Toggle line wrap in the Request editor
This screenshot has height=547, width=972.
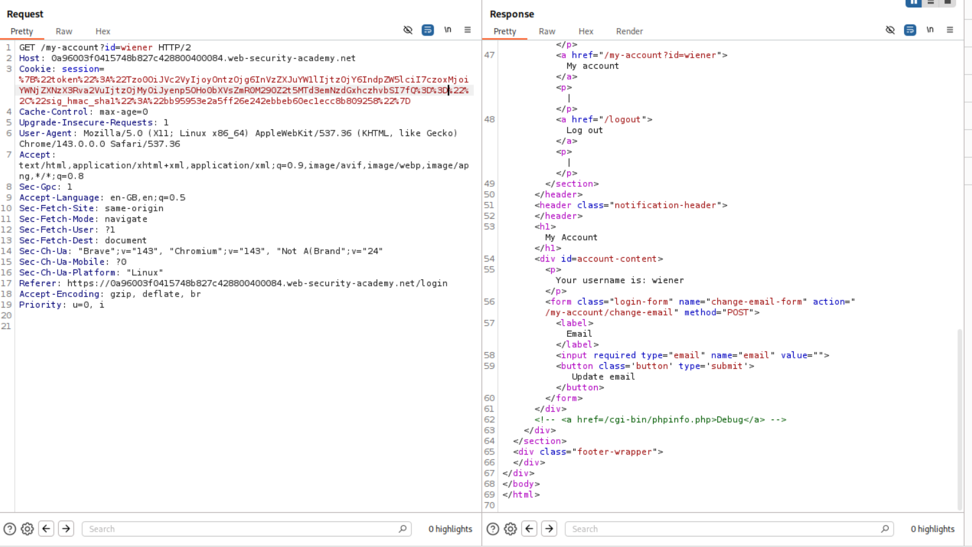coord(428,30)
